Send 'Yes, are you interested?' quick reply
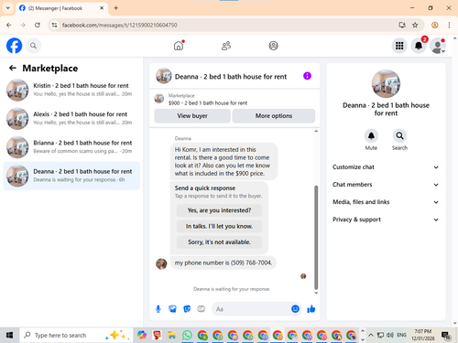Screen dimensions: 458x343 [x=219, y=210]
